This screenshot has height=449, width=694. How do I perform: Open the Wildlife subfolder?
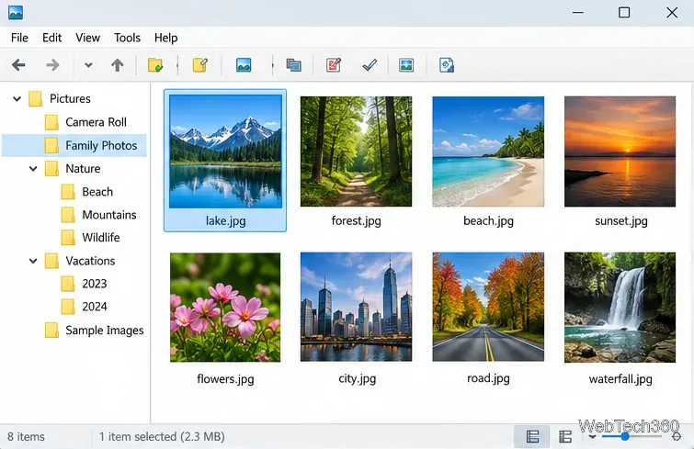(x=101, y=238)
